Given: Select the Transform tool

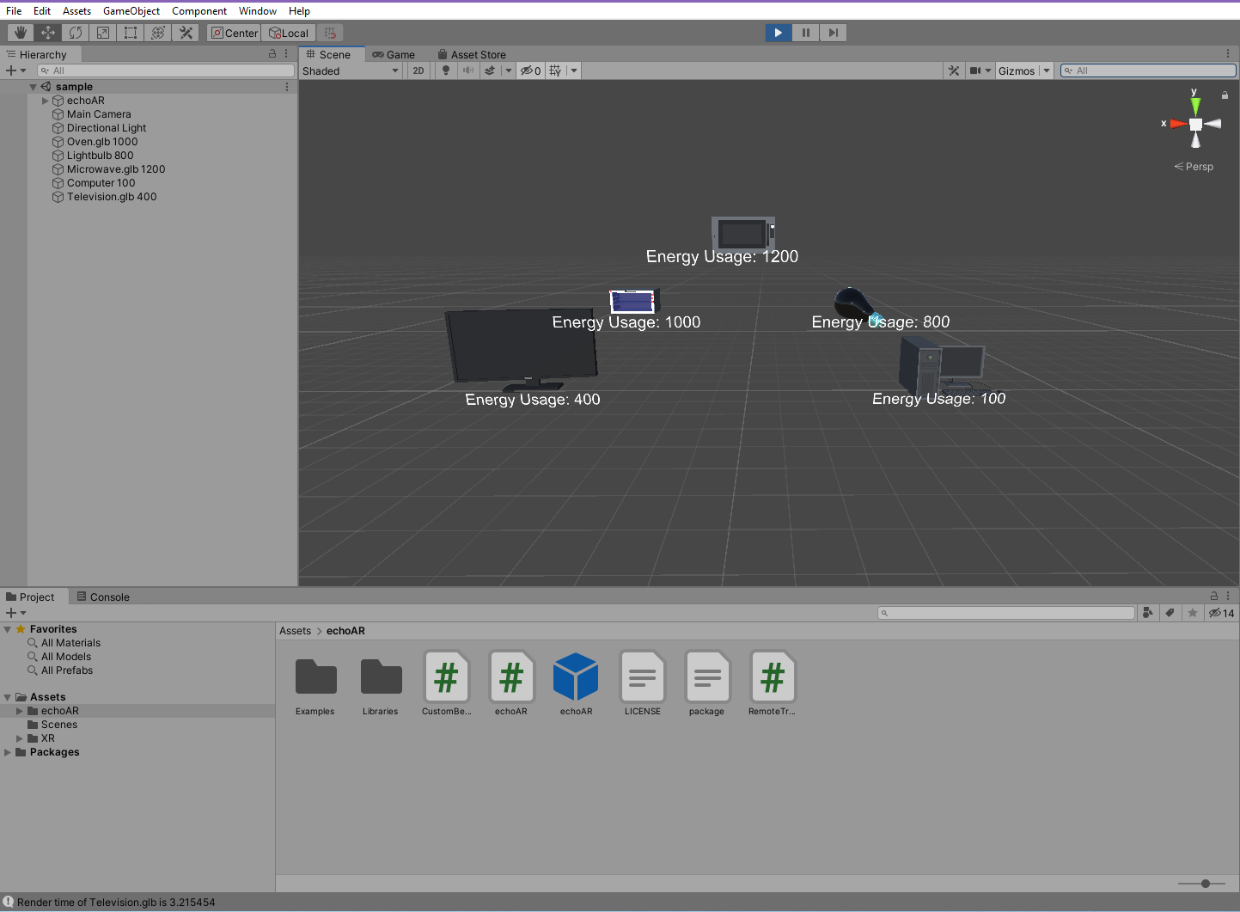Looking at the screenshot, I should (158, 33).
